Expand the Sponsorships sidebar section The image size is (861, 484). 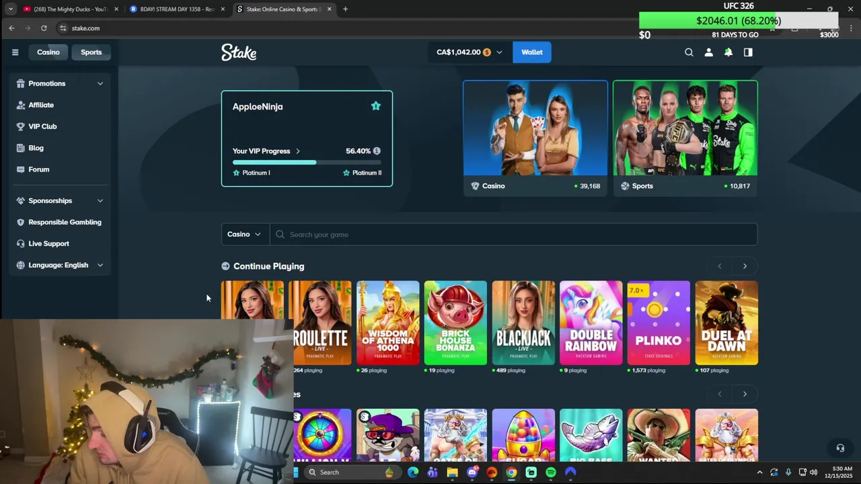pos(60,200)
